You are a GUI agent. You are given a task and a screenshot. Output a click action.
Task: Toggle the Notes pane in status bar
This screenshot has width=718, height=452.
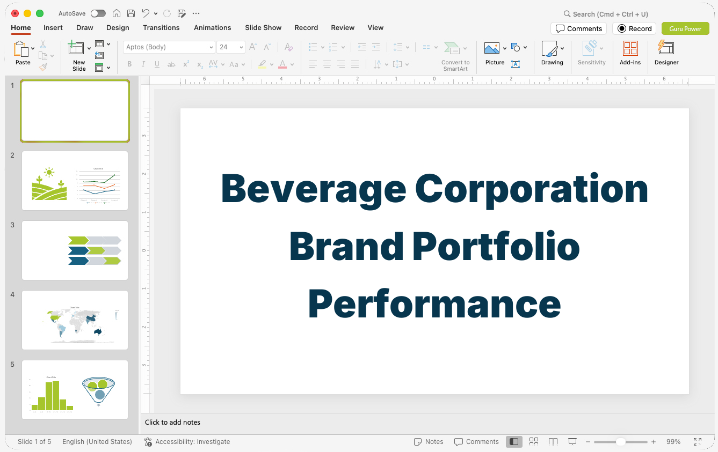click(429, 442)
